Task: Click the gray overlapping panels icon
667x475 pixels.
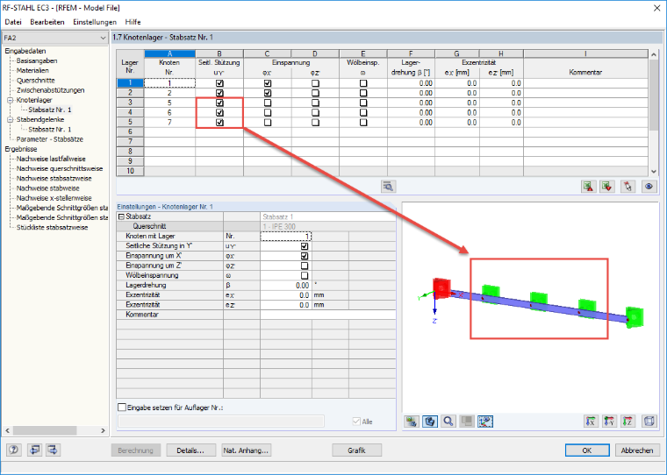Action: click(x=467, y=421)
